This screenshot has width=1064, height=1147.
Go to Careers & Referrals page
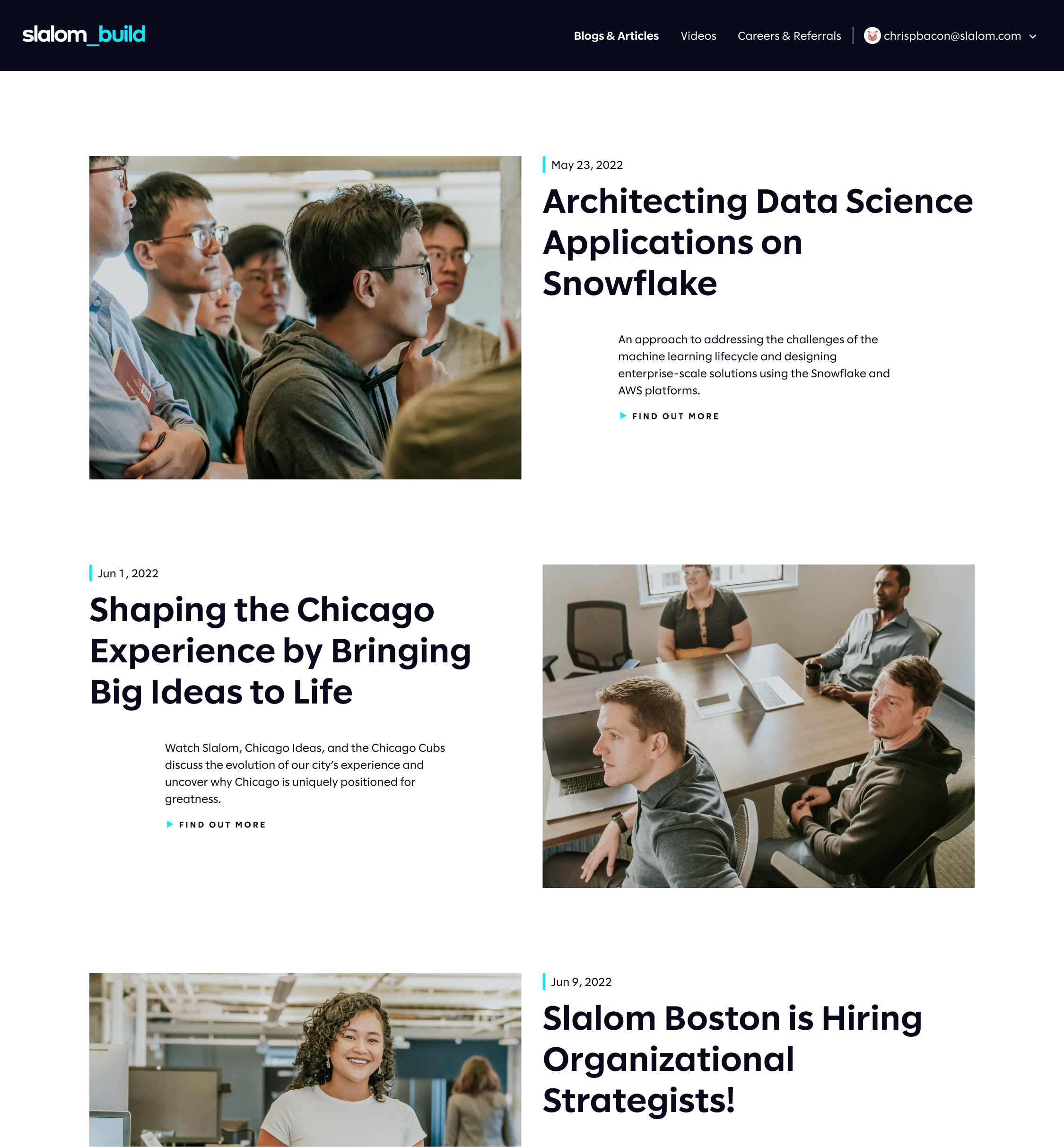pos(789,35)
